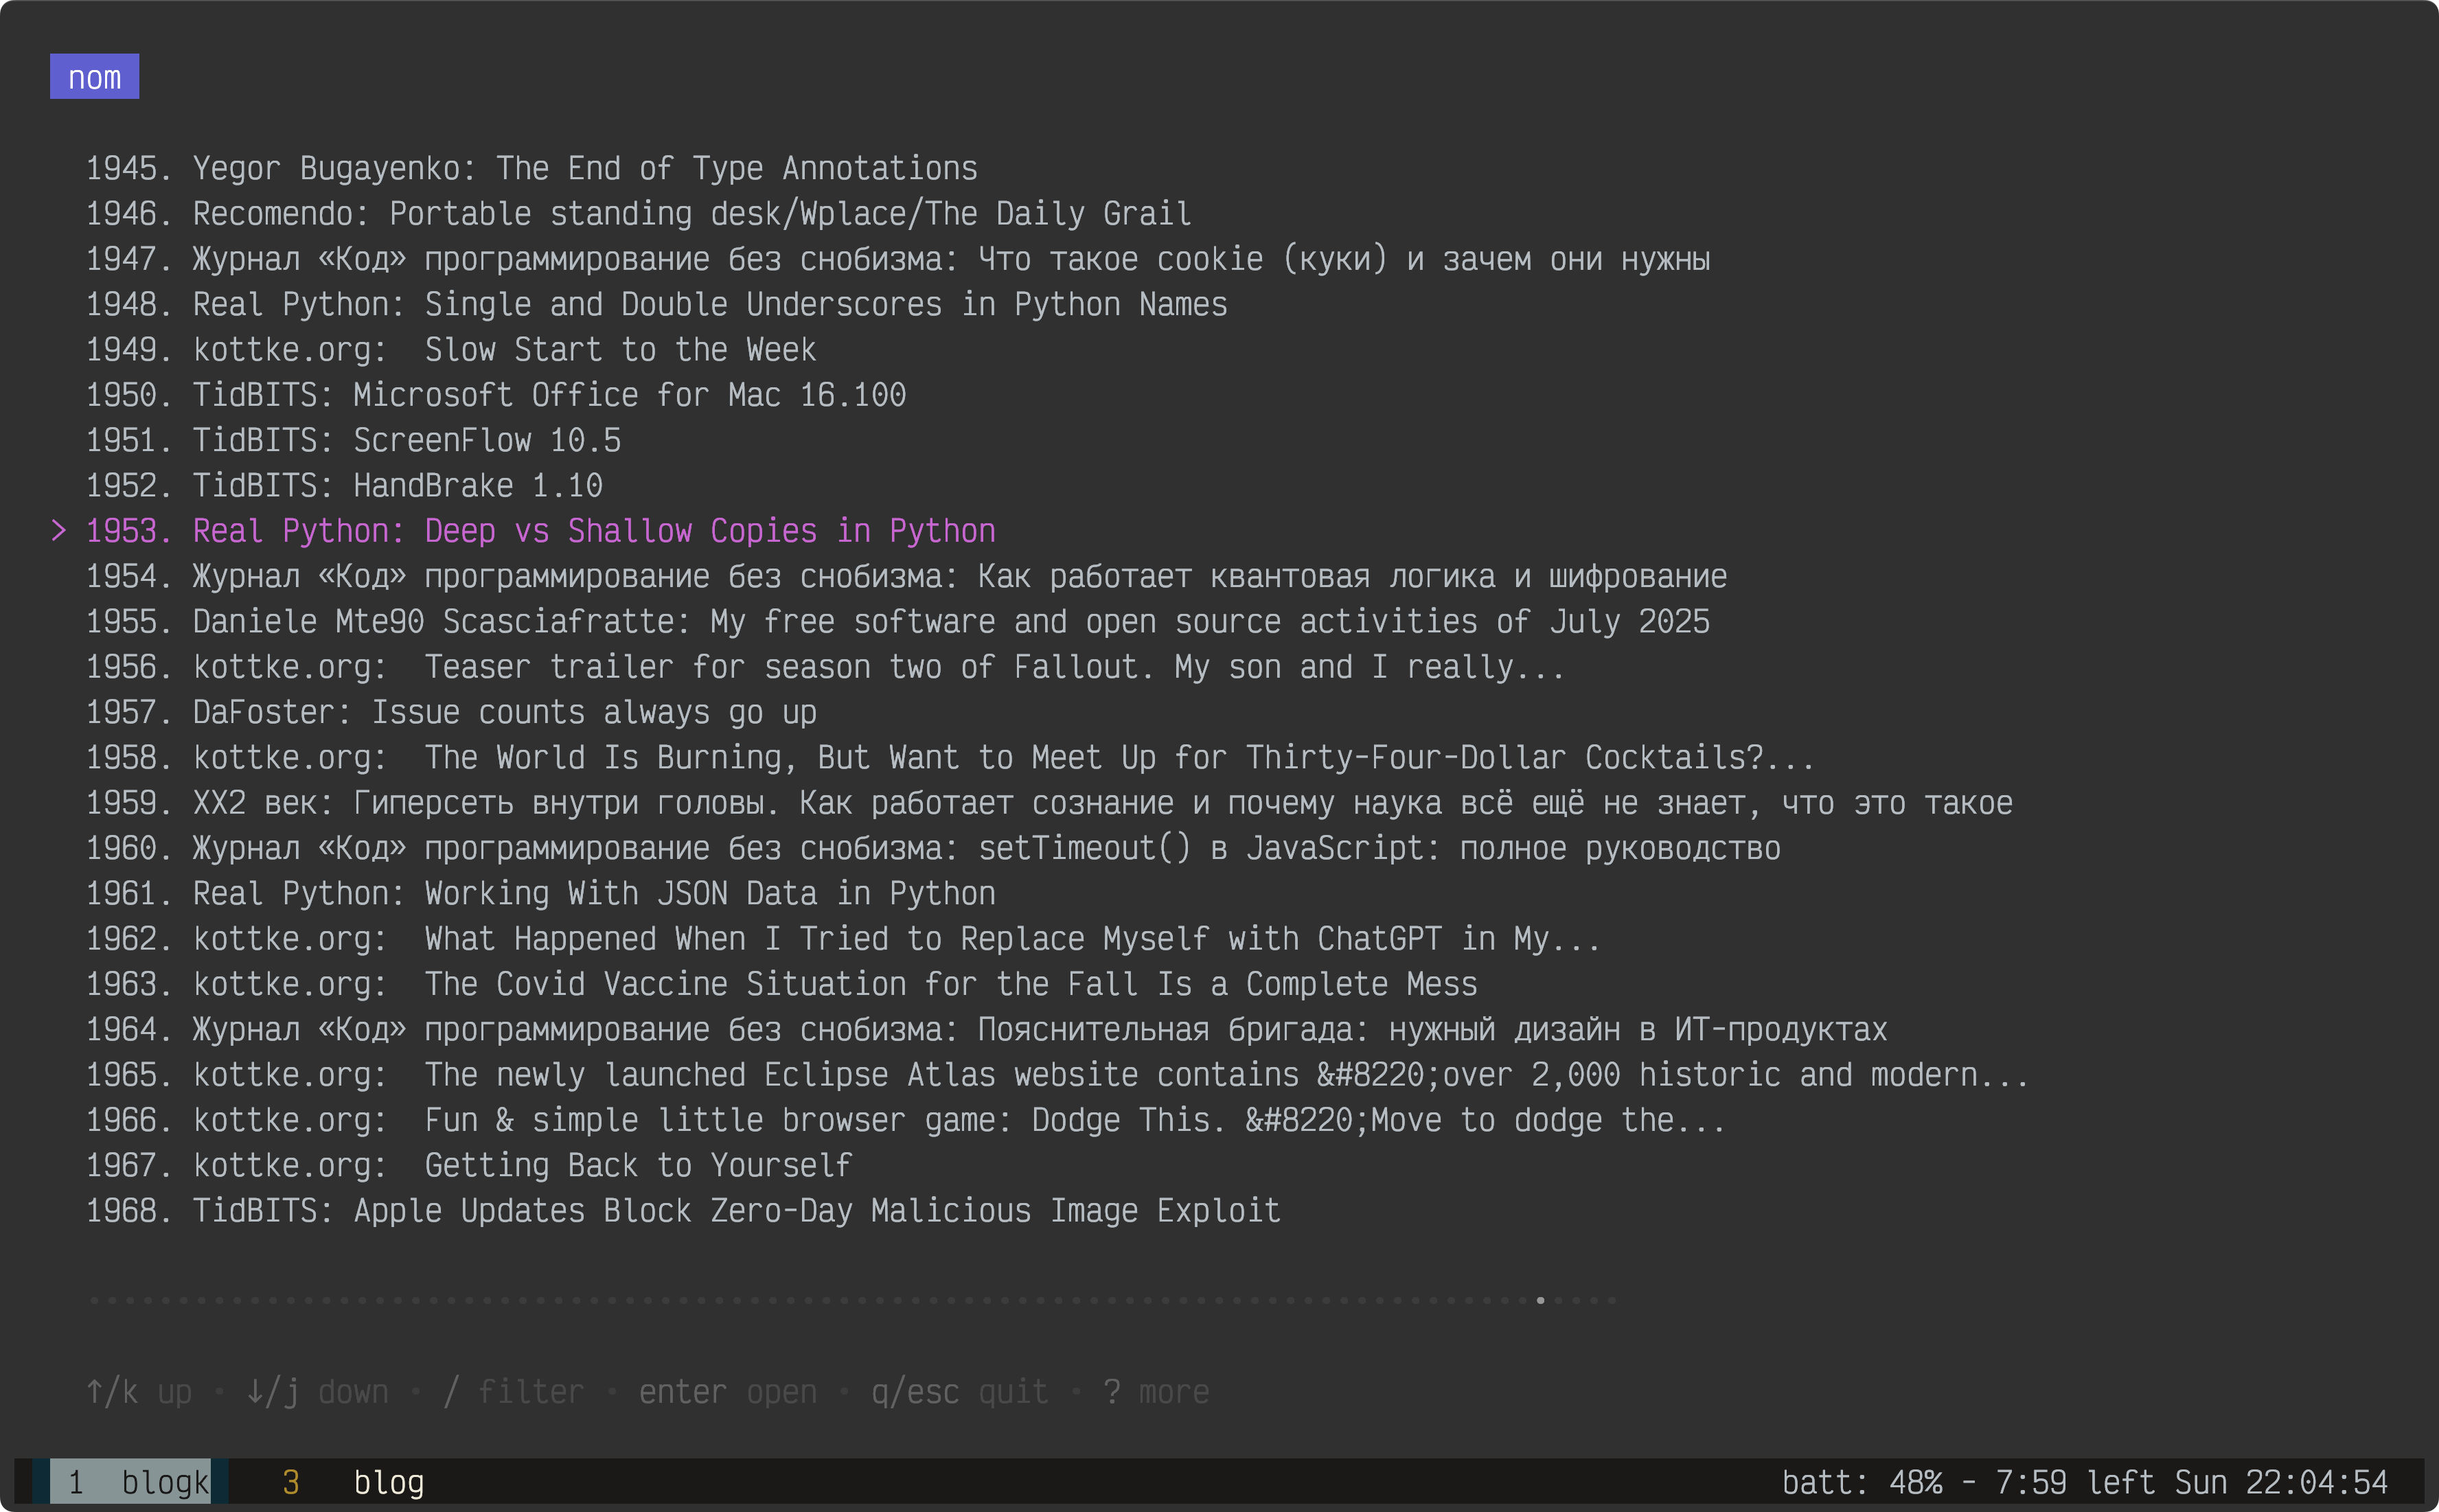Open item 1947 about cookie (куки)
Image resolution: width=2439 pixels, height=1512 pixels.
(898, 259)
